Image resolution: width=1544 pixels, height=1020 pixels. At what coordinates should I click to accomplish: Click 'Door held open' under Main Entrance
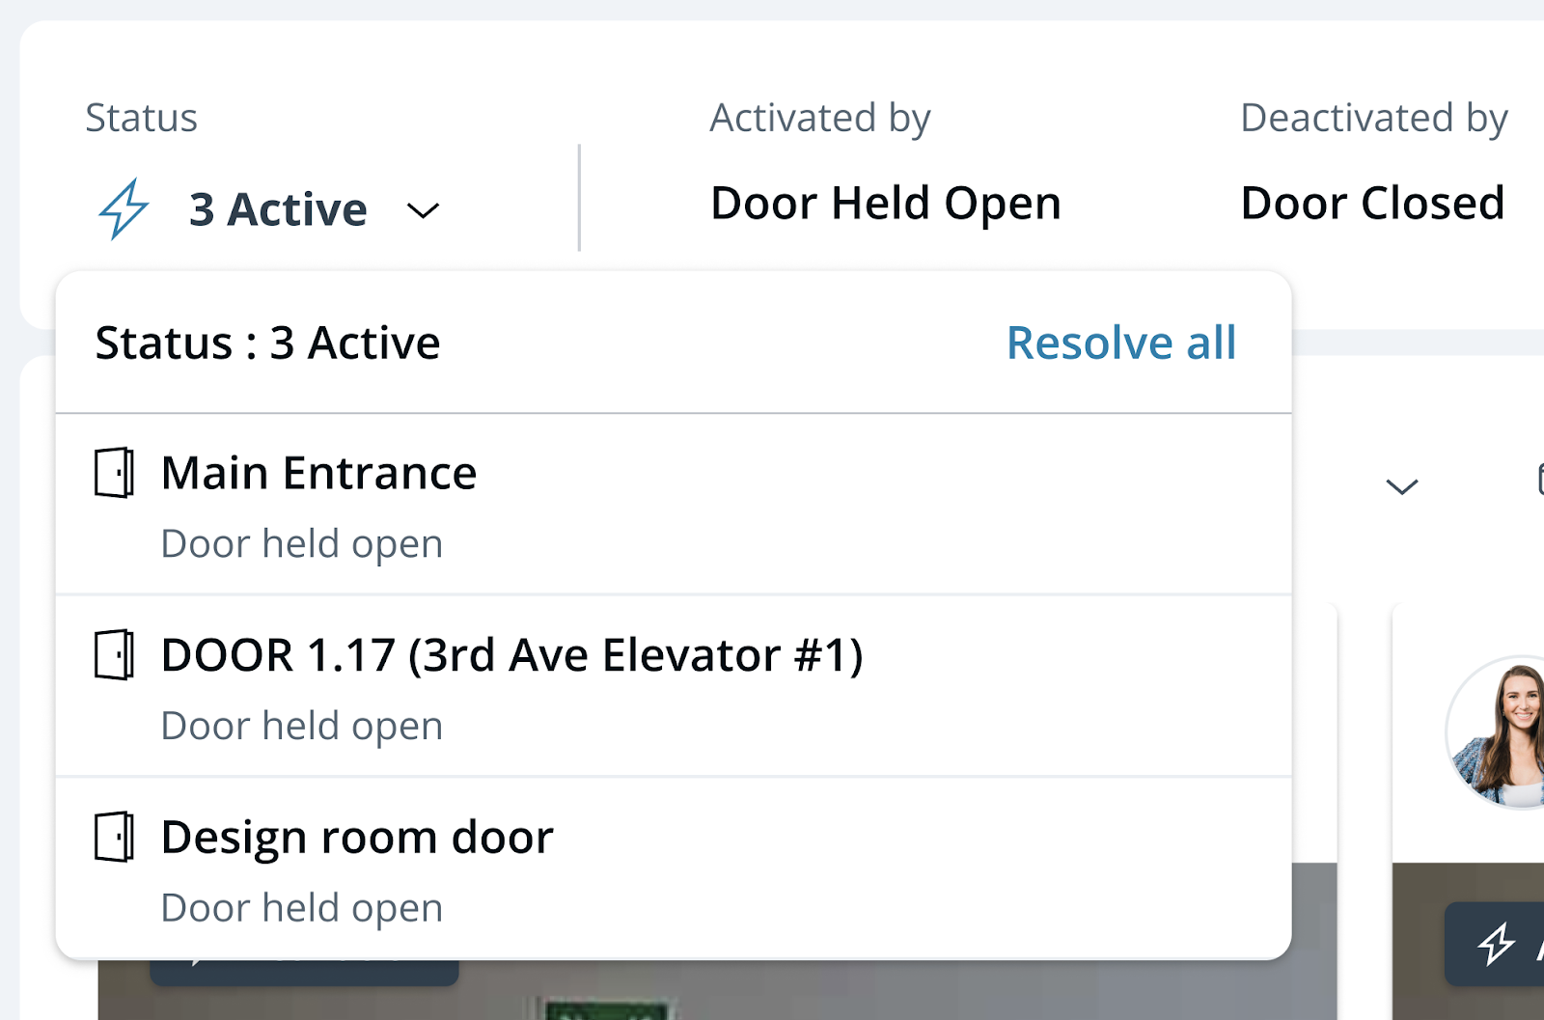point(301,544)
